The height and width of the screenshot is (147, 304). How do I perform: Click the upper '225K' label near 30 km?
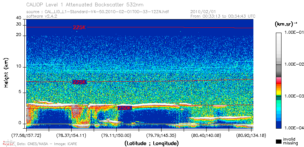(79, 27)
